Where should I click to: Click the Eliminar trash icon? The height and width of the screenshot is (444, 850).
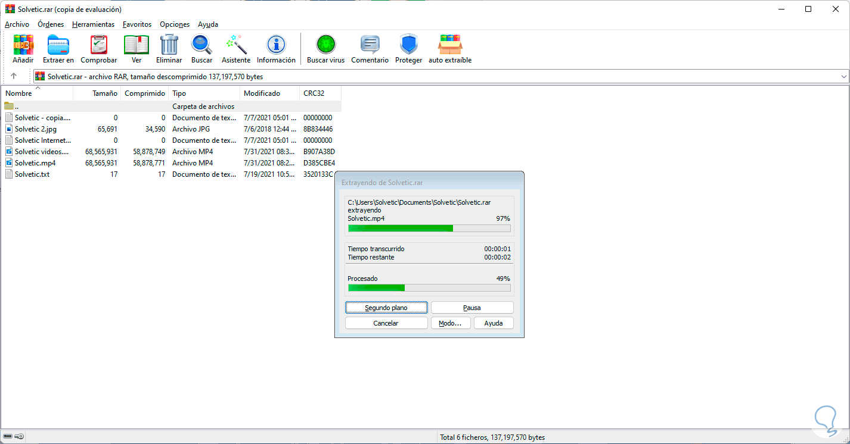(169, 45)
